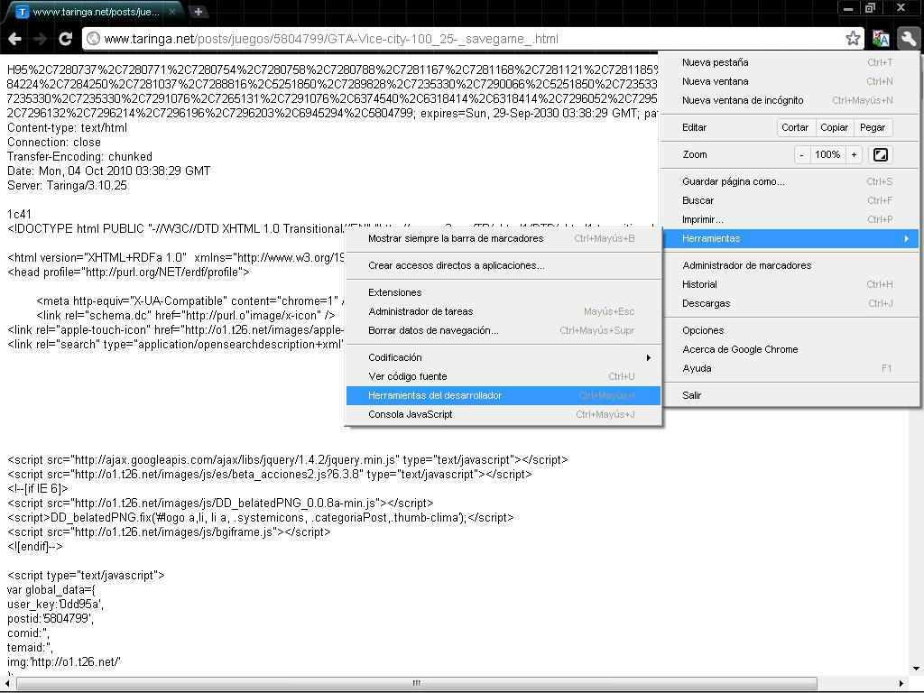The height and width of the screenshot is (693, 924).
Task: Open Historial from the menu
Action: [x=789, y=284]
